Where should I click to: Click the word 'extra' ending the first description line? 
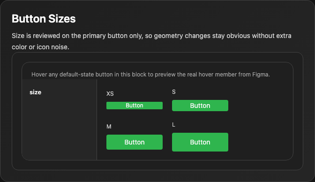tap(284, 36)
